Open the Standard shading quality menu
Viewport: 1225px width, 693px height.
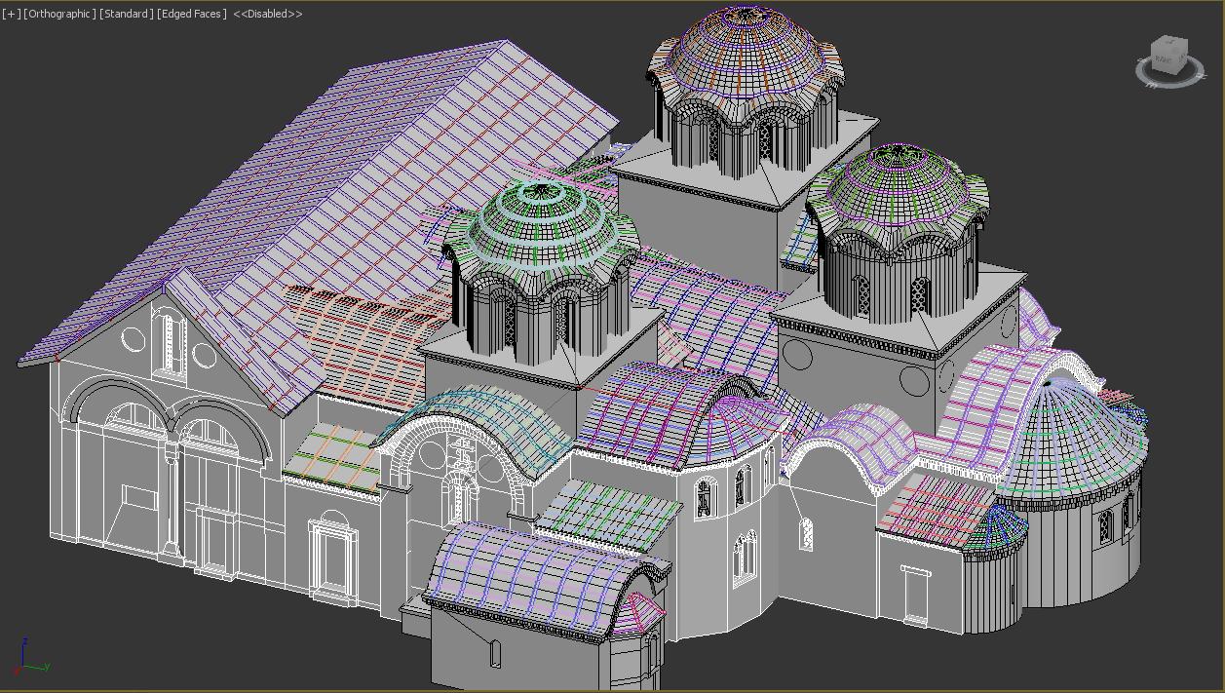click(127, 15)
